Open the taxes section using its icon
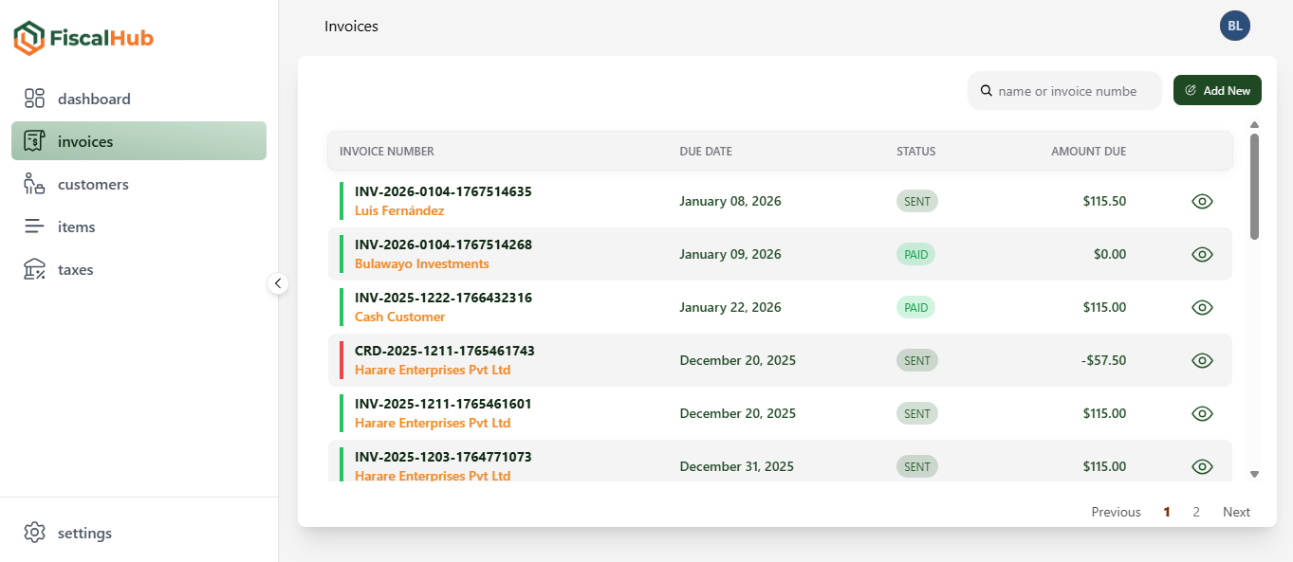 pos(35,268)
